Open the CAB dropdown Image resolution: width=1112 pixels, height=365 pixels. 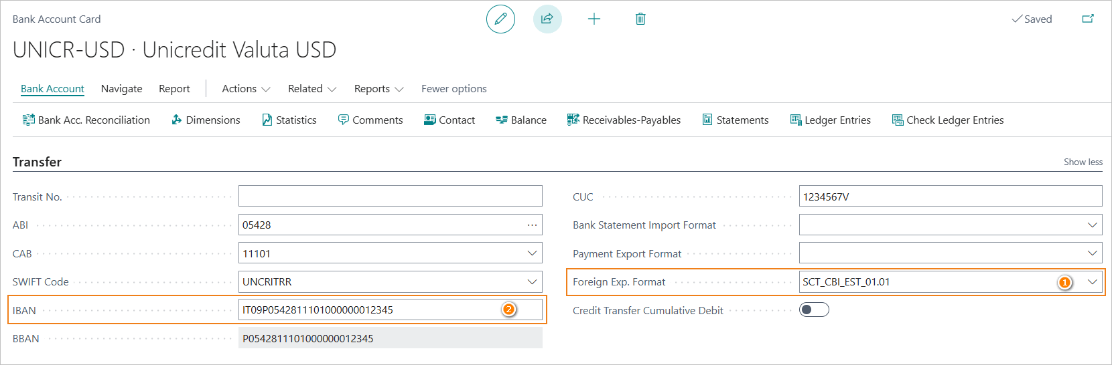click(x=532, y=253)
